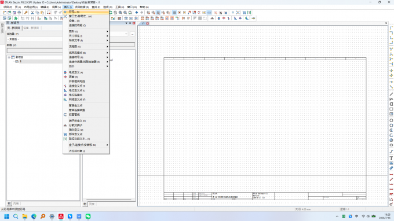Collapse the 新项目 tree node
Viewport: 394px width, 221px height.
pyautogui.click(x=9, y=57)
